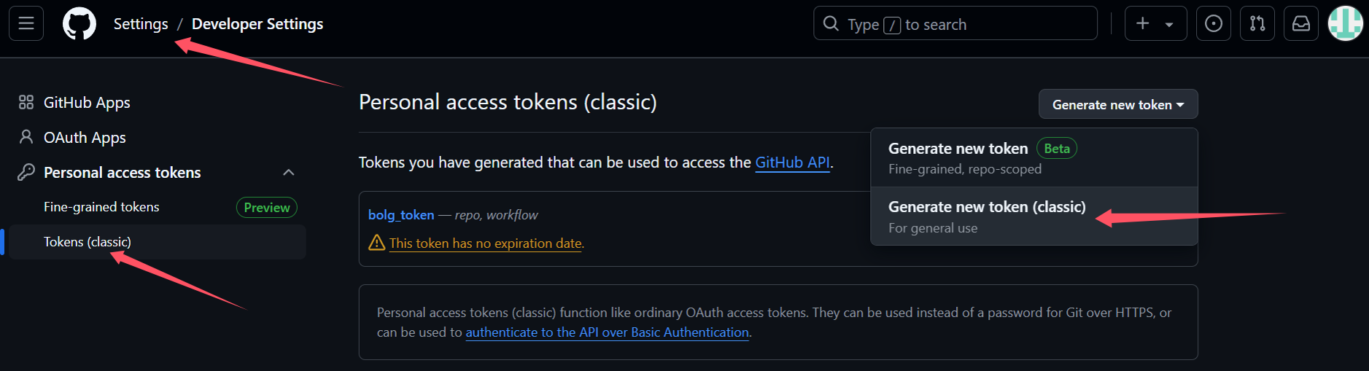Screen dimensions: 1369x371
Task: Open the OAuth Apps sidebar item
Action: click(85, 138)
